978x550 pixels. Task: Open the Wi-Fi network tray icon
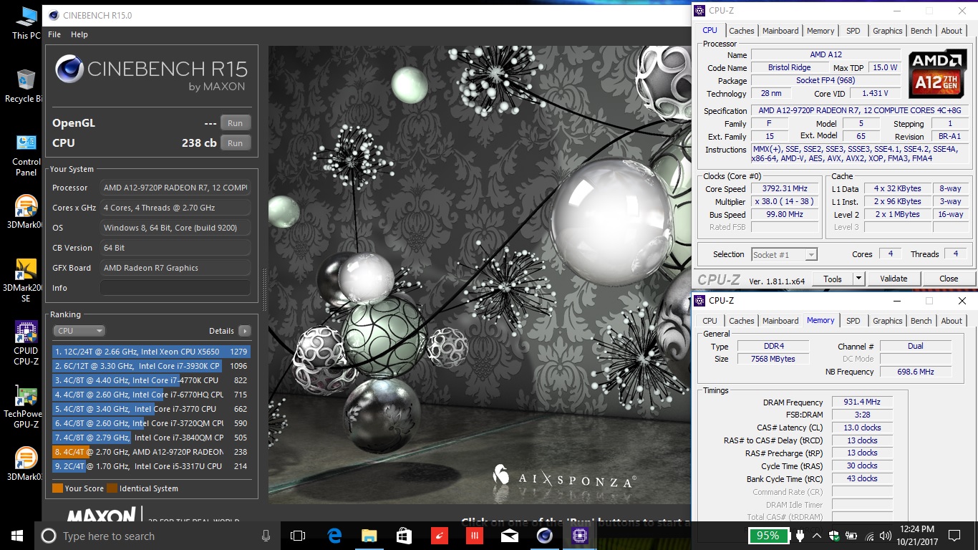click(x=870, y=536)
